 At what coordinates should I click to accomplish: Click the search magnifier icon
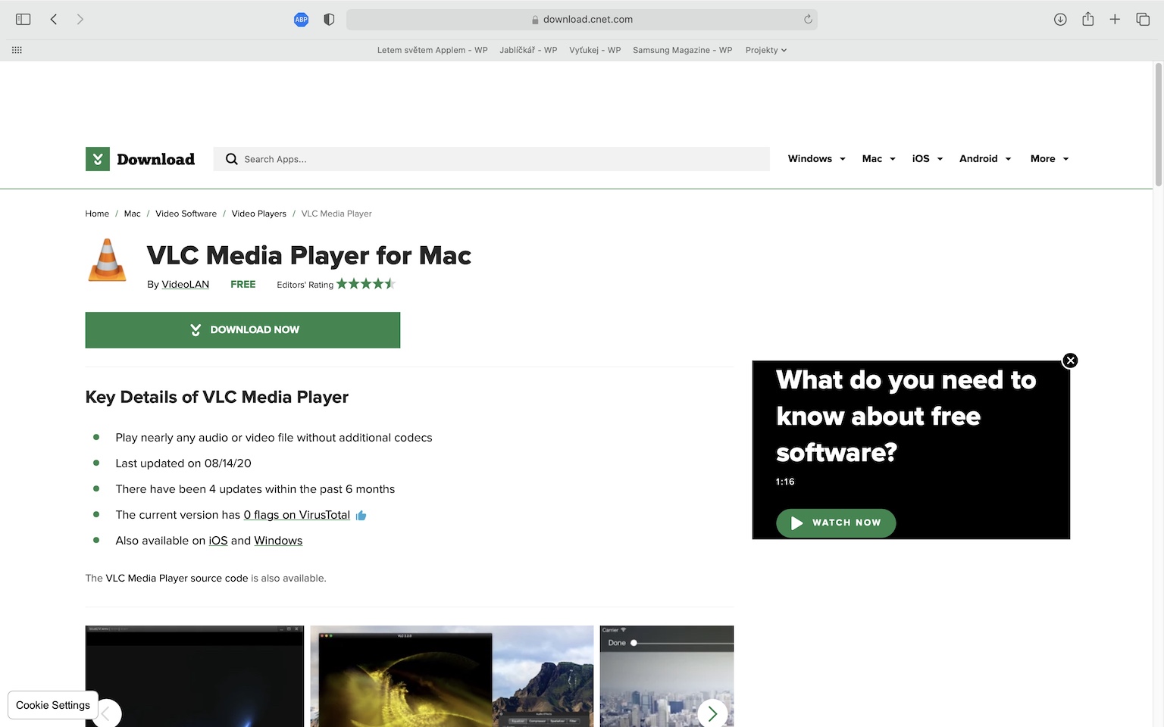(231, 159)
